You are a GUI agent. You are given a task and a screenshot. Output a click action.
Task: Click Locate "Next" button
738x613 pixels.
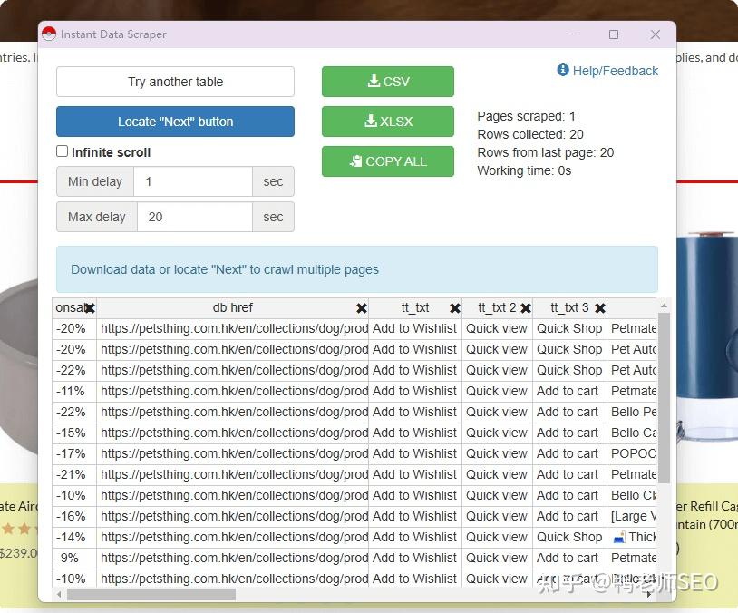175,121
